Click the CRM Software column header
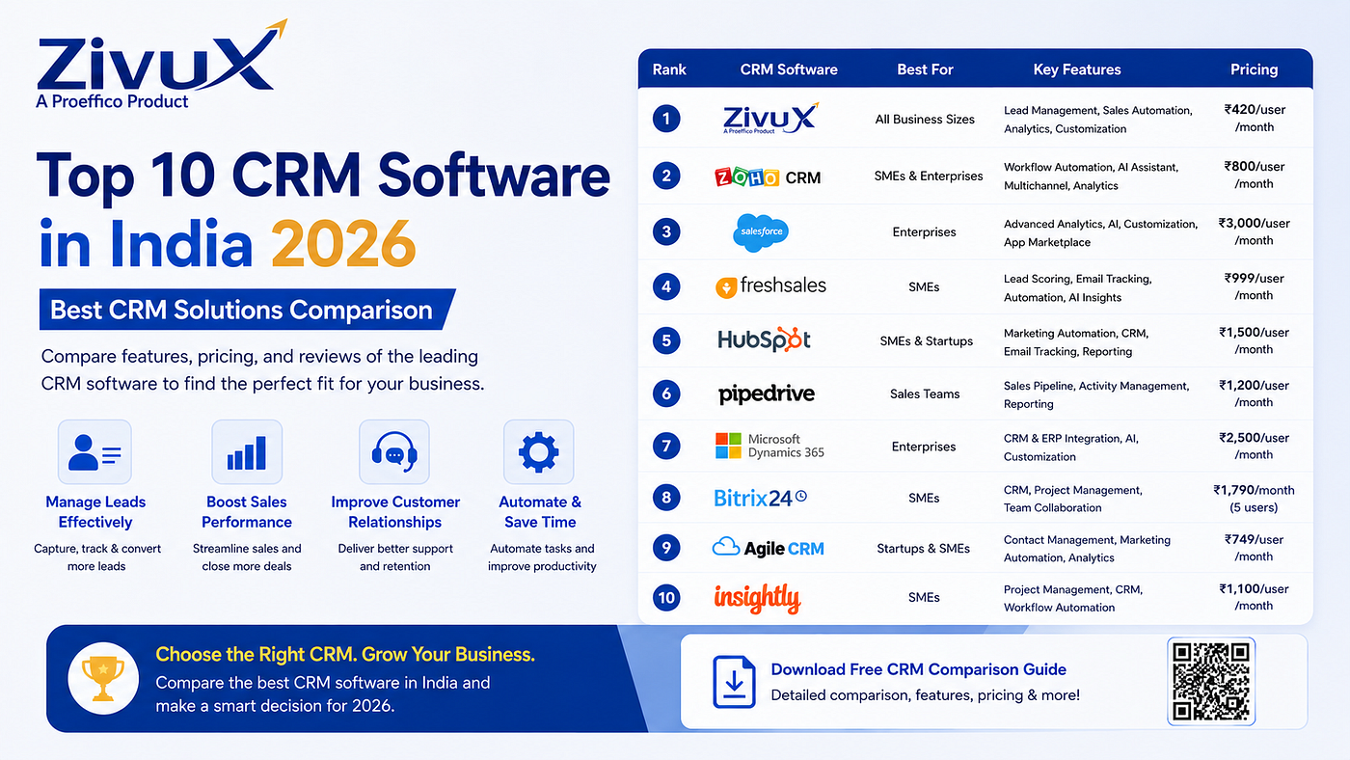Screen dimensions: 1350x760 click(x=789, y=69)
